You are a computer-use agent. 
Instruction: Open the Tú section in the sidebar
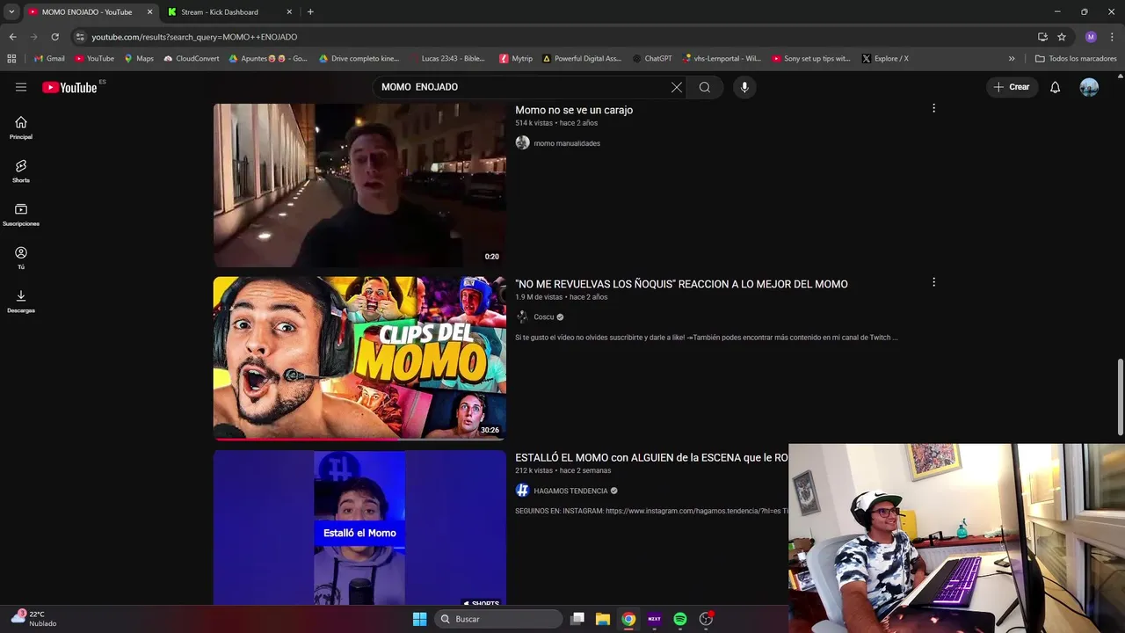(21, 258)
